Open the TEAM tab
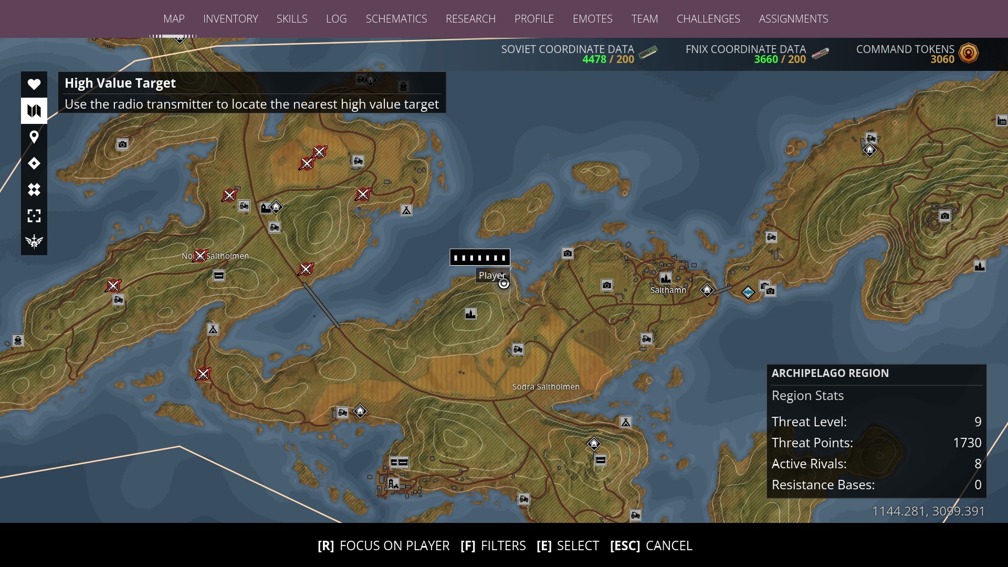The image size is (1008, 567). pos(644,19)
